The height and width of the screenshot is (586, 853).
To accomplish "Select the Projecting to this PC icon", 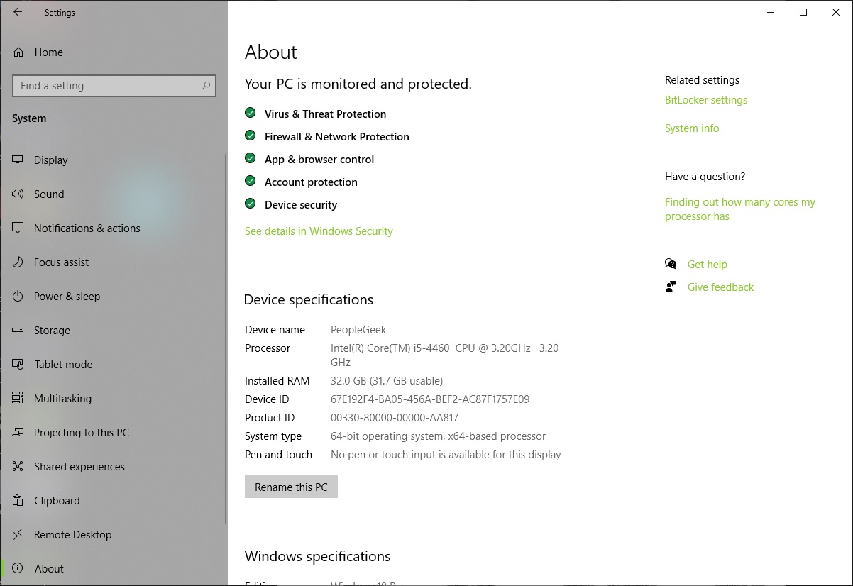I will (18, 433).
